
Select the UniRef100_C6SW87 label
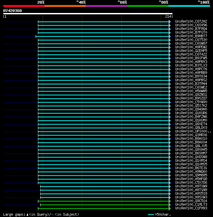[191, 44]
